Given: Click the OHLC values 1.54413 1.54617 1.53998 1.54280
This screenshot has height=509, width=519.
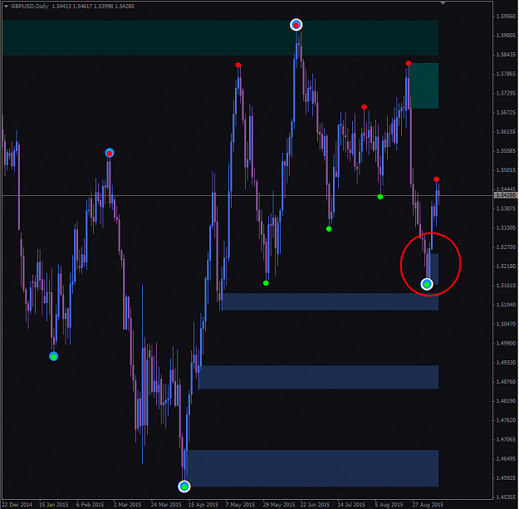Looking at the screenshot, I should click(x=93, y=7).
